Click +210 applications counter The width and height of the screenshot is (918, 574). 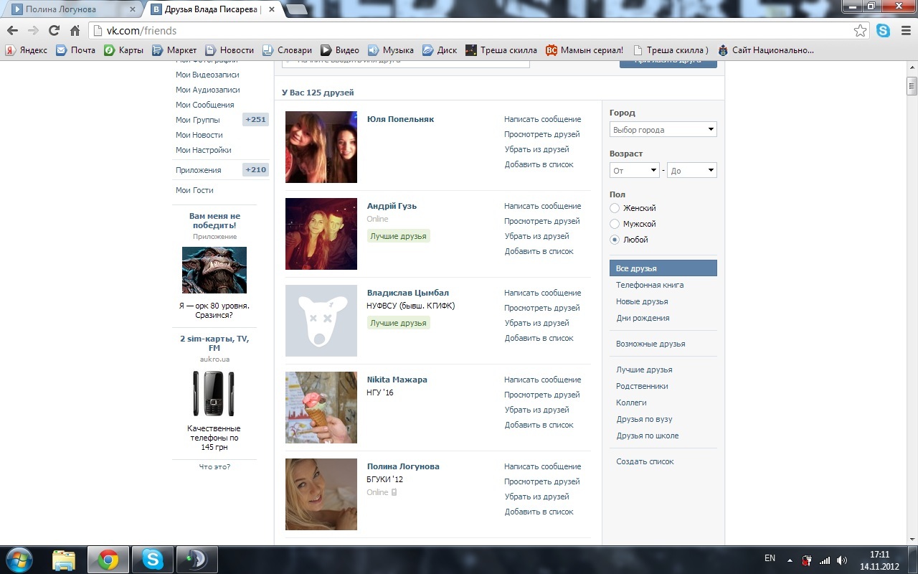[x=255, y=170]
